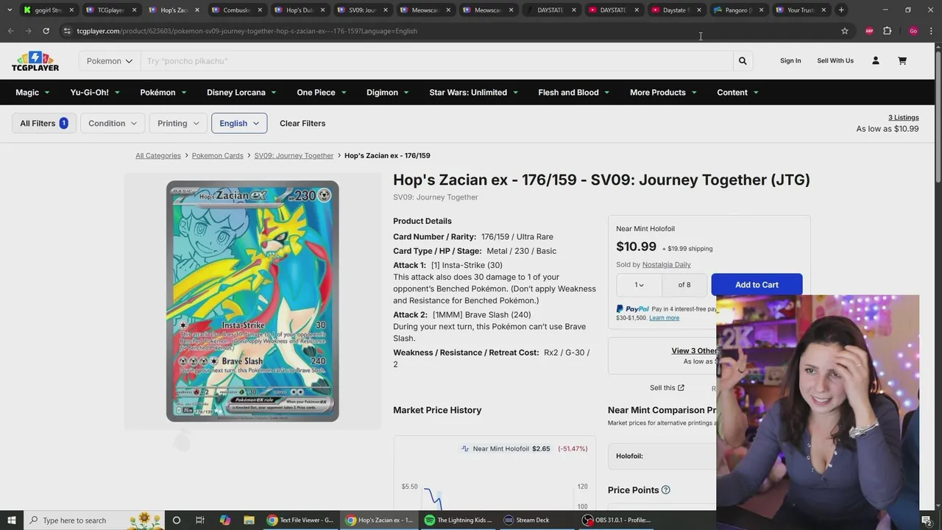The image size is (942, 530).
Task: Open Windows Start menu
Action: (12, 520)
